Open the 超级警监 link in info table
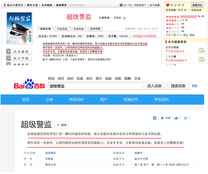Image resolution: width=208 pixels, height=174 pixels. [50, 153]
